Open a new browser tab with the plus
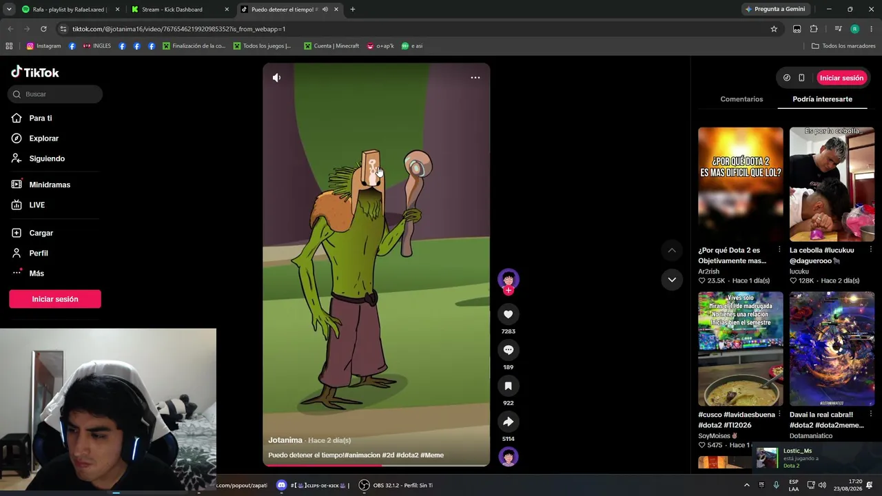This screenshot has height=496, width=882. [x=353, y=10]
